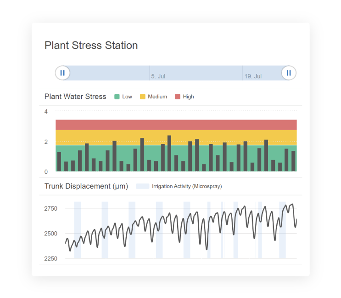Click the 2750 y-axis label
This screenshot has width=341, height=298.
(51, 209)
